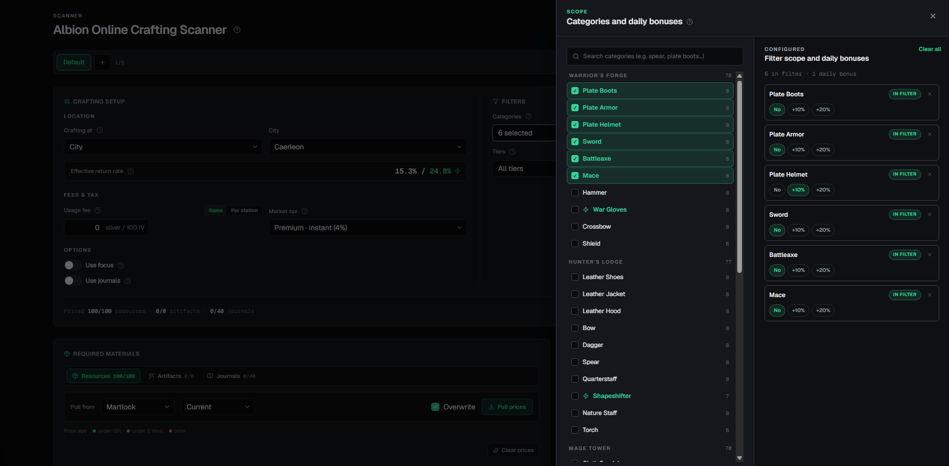Click help icon beside Market tax

point(305,211)
